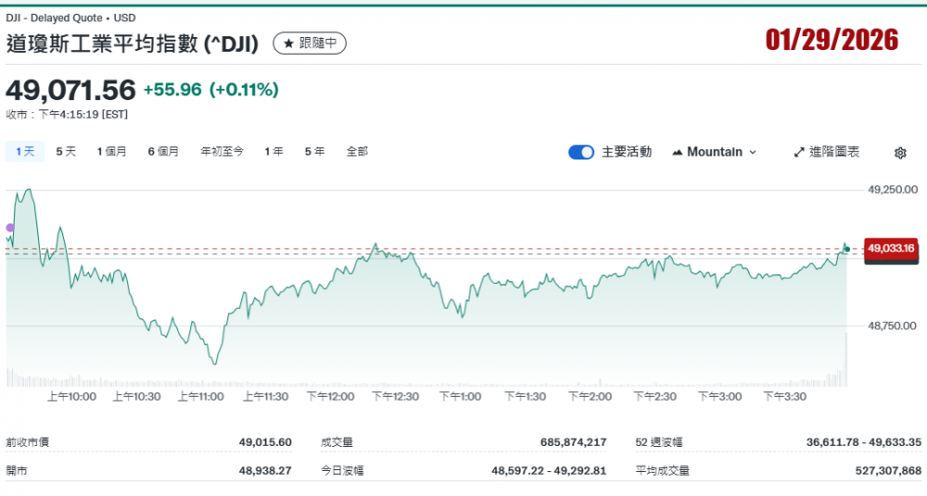Expand the Mountain chart type dropdown chevron

coord(753,152)
